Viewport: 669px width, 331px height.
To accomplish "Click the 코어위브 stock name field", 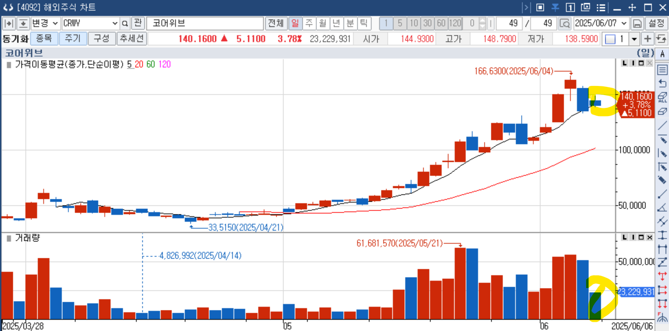I will point(205,23).
